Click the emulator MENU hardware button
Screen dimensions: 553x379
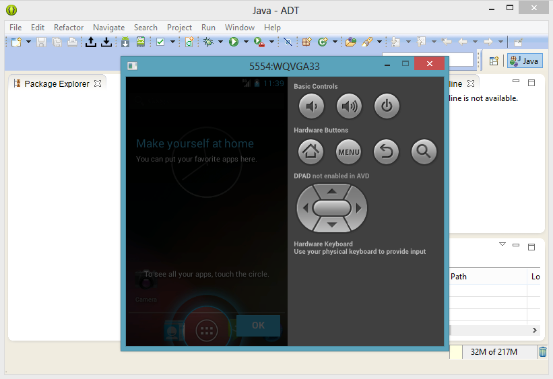[x=348, y=152]
